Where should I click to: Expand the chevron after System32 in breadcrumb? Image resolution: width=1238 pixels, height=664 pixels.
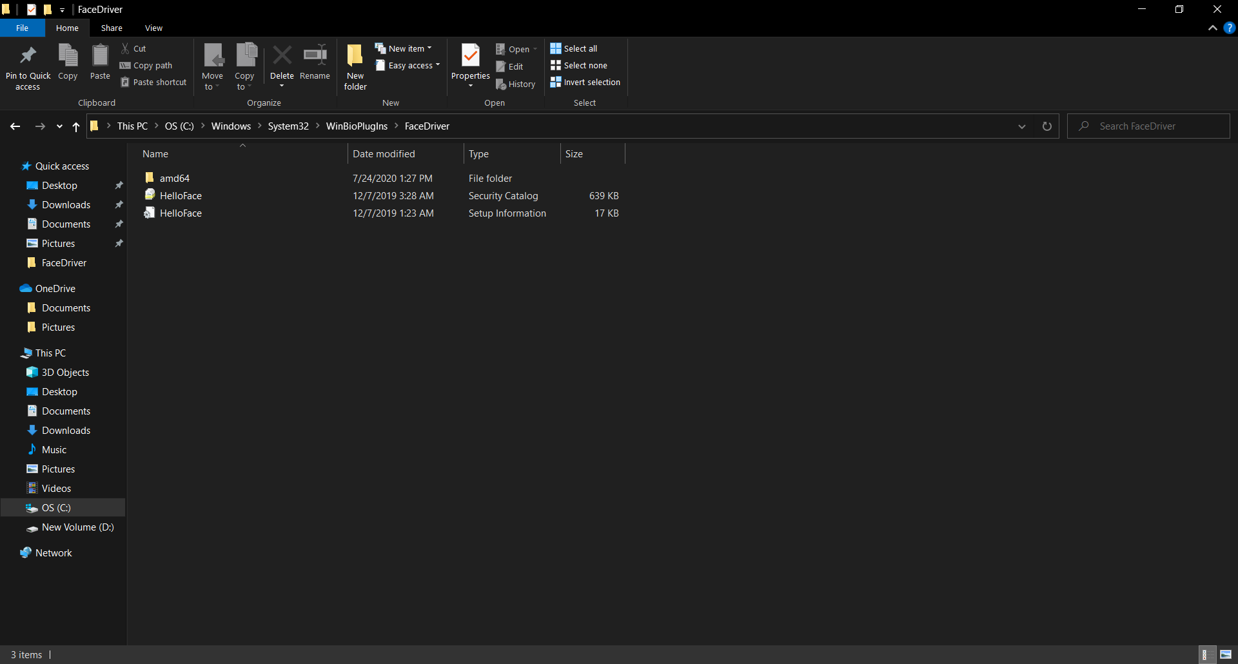tap(317, 126)
